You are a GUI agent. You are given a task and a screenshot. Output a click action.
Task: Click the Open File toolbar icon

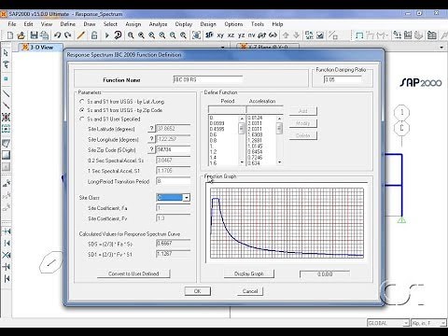[21, 35]
